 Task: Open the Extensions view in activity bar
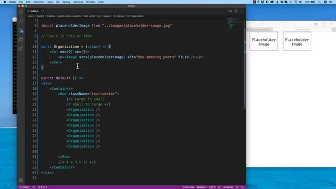pos(21,49)
